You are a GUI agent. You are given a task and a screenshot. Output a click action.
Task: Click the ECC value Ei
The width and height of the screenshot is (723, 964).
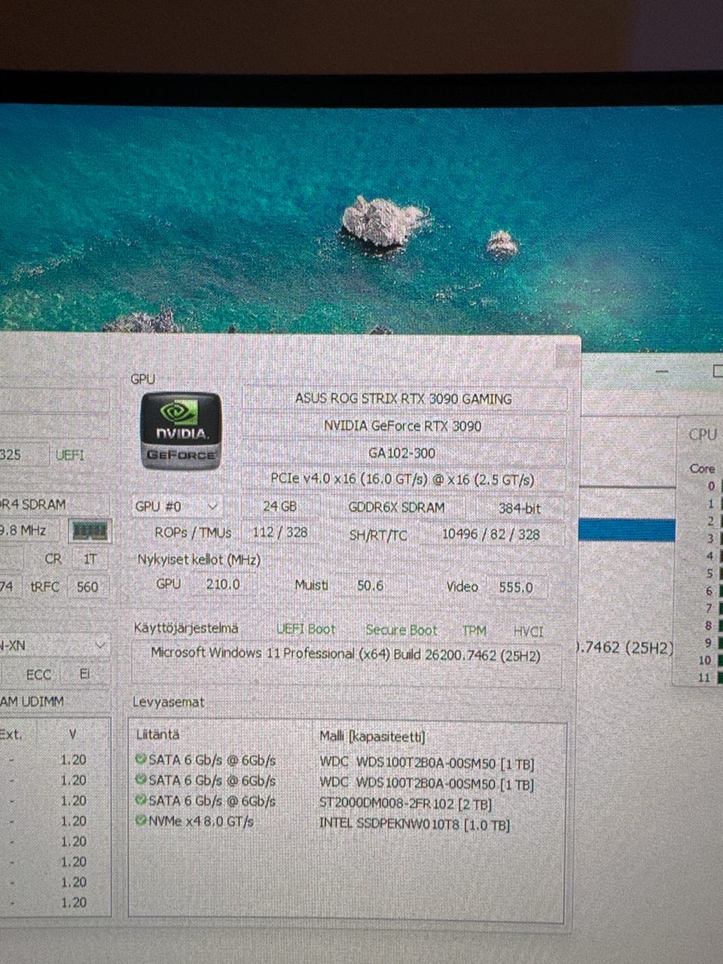click(84, 674)
